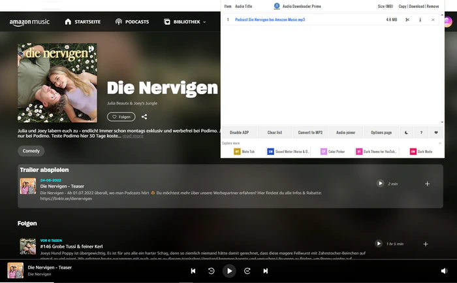Play the Die Nervigen - Teaser trailer
Image resolution: width=457 pixels, height=283 pixels.
380,184
